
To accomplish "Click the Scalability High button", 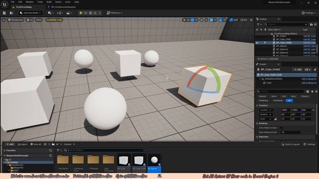I will click(54, 20).
